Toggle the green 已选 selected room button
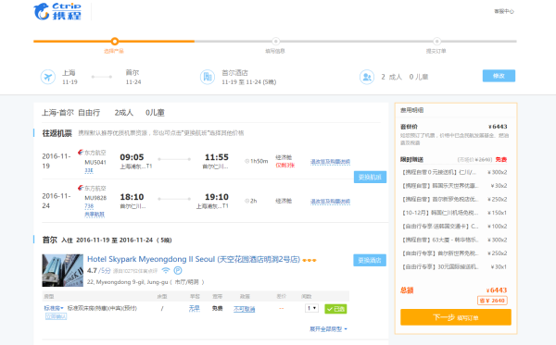Screen dimensions: 556x345 point(335,309)
